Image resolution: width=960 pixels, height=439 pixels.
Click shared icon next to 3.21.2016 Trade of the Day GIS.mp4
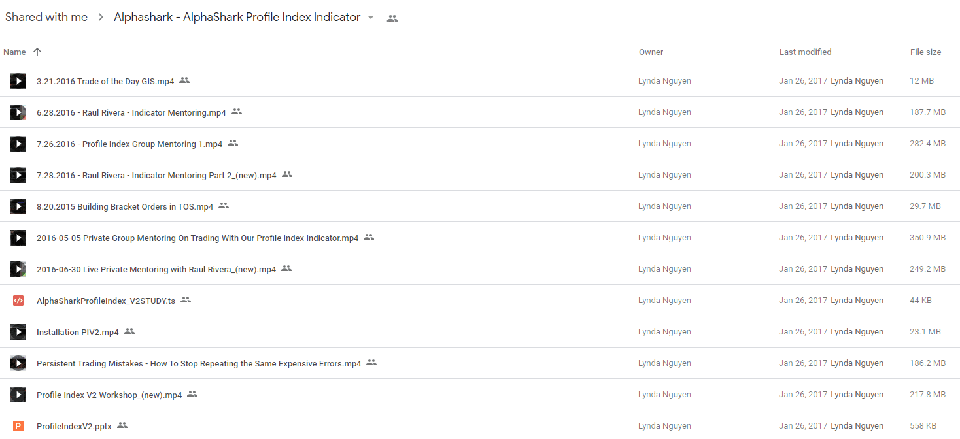(x=184, y=80)
